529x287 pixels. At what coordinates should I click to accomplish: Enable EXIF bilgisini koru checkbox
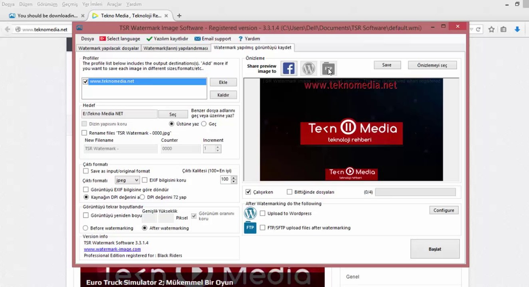tap(145, 180)
